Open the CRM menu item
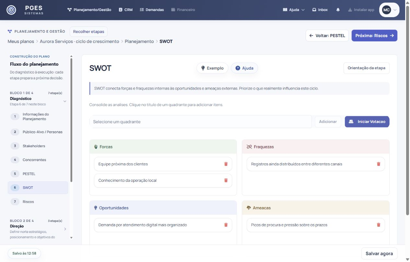The image size is (410, 262). [126, 10]
